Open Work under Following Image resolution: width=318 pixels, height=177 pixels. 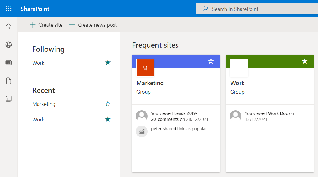coord(38,63)
